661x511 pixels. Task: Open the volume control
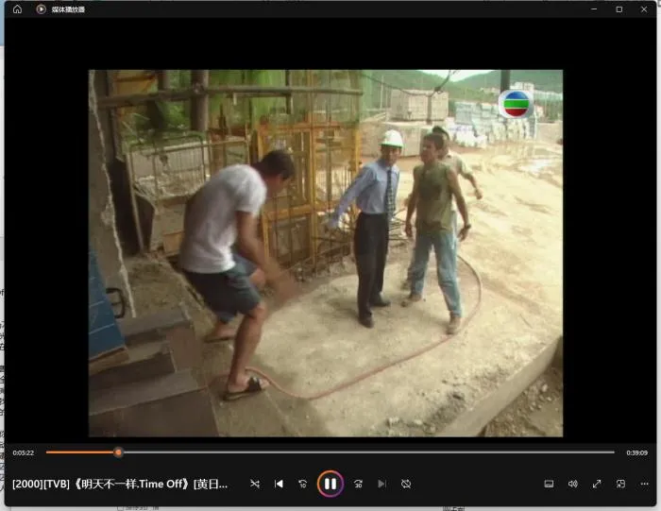[x=573, y=484]
